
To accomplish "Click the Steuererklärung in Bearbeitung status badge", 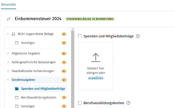I will [90, 19].
